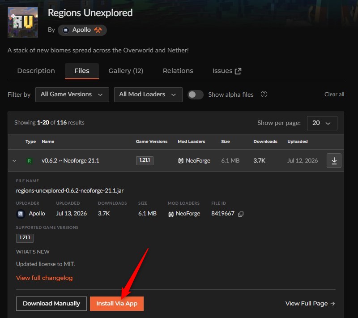Viewport: 358px width, 318px height.
Task: Copy the file ID 8419667 with copy icon
Action: 241,214
